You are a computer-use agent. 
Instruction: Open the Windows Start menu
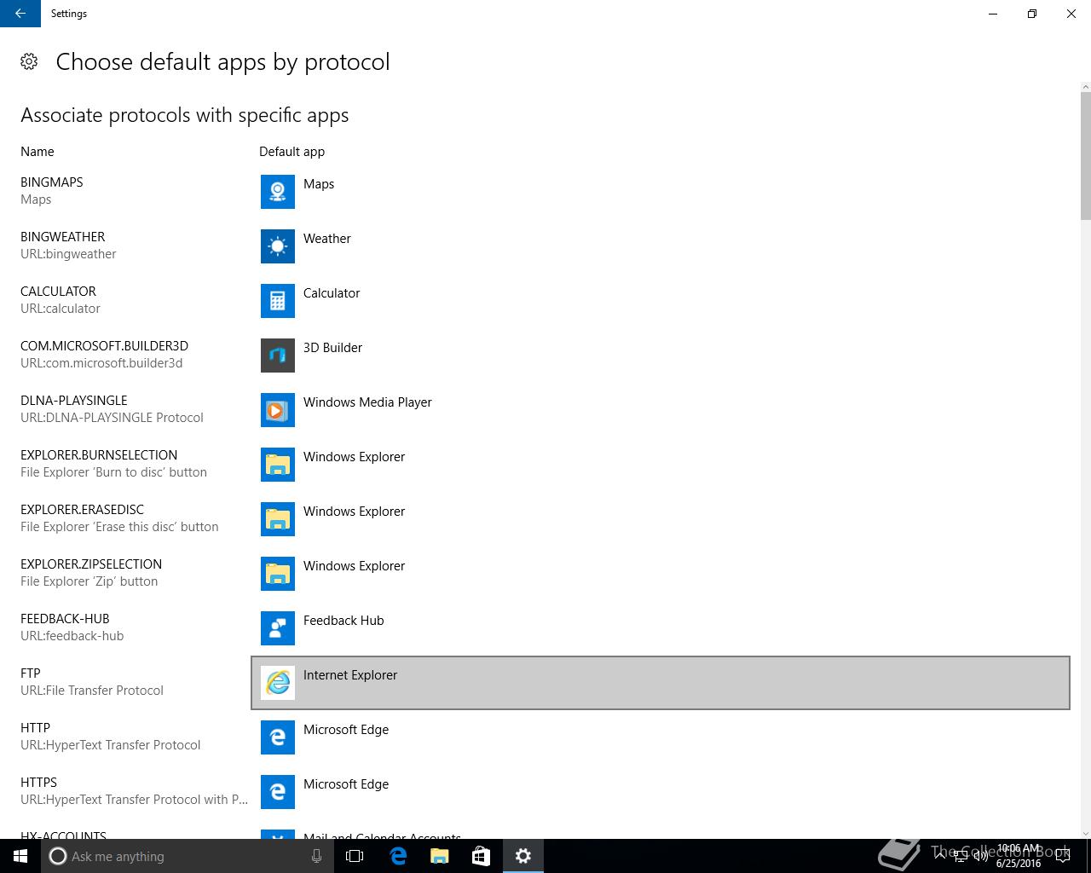(20, 856)
